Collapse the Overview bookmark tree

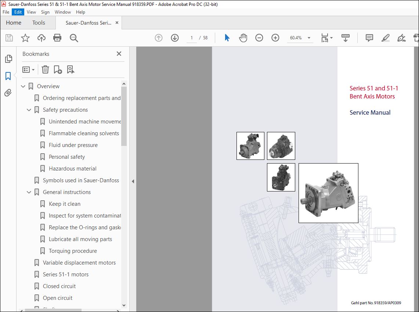[23, 86]
